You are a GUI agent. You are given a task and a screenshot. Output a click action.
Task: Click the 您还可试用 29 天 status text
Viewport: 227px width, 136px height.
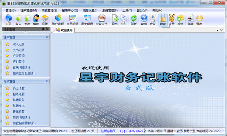point(83,131)
